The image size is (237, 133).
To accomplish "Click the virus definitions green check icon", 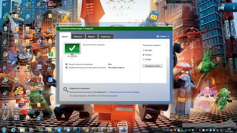I will (x=66, y=68).
